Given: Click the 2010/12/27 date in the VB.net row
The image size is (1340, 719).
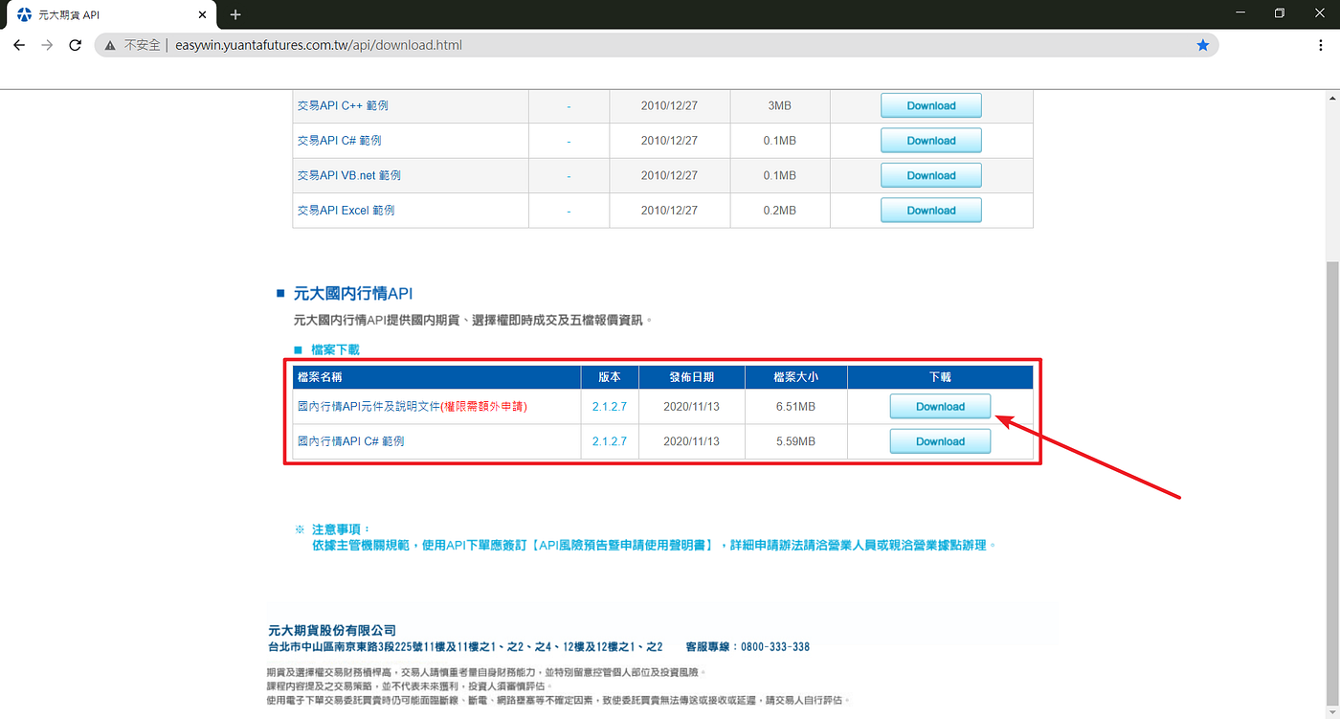Looking at the screenshot, I should (669, 175).
